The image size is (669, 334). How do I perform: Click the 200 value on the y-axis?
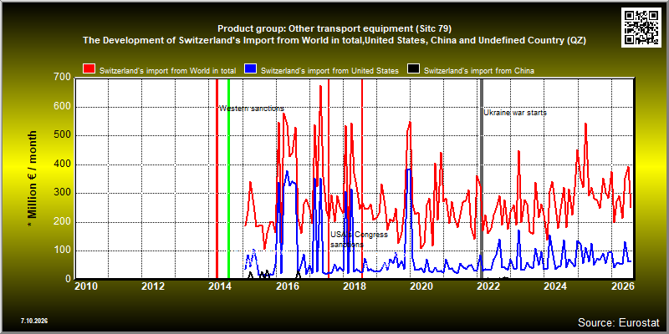click(62, 222)
